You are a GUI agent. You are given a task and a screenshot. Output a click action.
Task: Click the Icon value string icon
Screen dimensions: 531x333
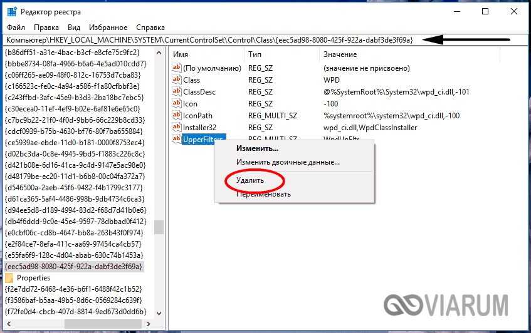(x=176, y=103)
